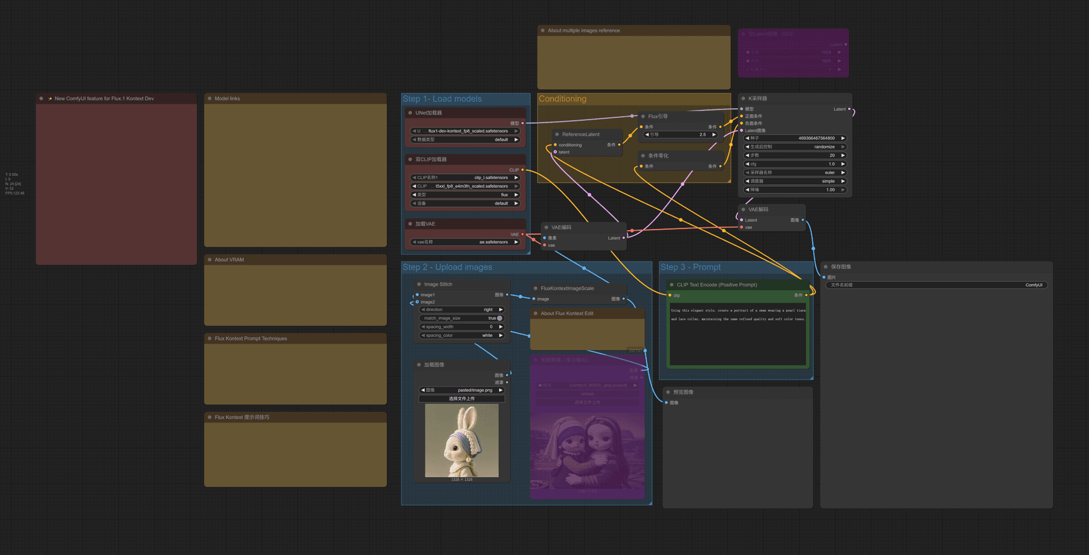Image resolution: width=1089 pixels, height=555 pixels.
Task: Open the 调度器 simple dropdown
Action: click(x=795, y=181)
